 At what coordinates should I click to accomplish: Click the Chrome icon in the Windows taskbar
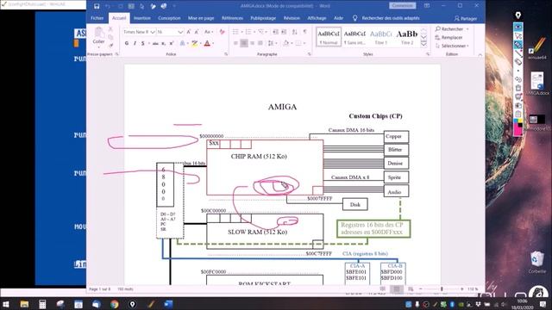[x=115, y=304]
